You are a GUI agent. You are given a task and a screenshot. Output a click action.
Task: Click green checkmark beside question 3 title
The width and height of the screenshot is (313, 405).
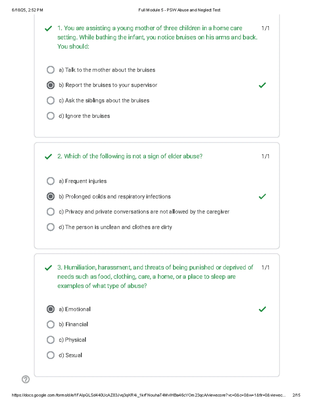tap(48, 268)
